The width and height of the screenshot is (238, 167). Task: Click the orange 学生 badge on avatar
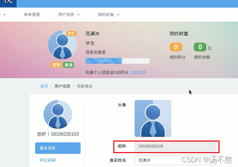click(71, 33)
